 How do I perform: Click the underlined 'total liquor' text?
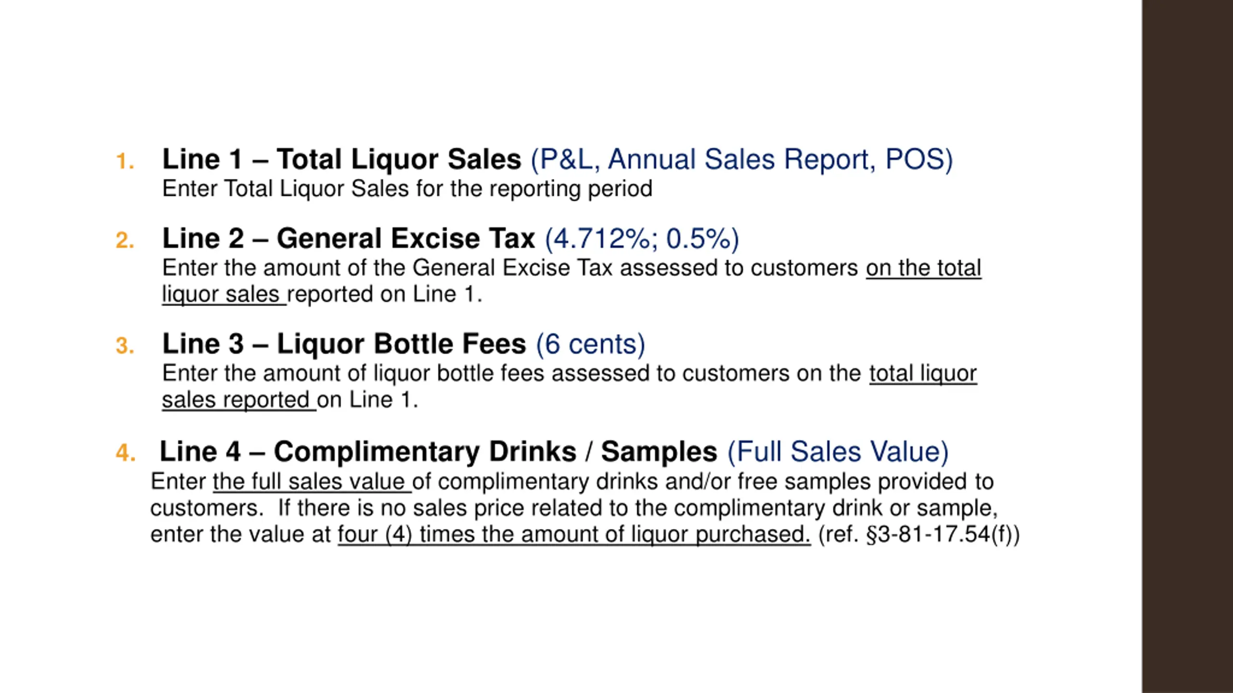pos(923,374)
